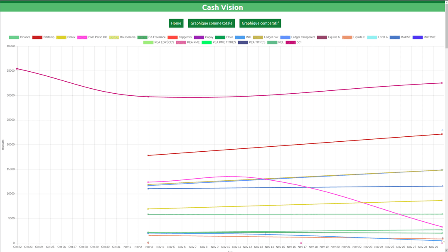Viewport: 448px width, 252px height.
Task: Toggle the ING legend entry
Action: (x=243, y=37)
